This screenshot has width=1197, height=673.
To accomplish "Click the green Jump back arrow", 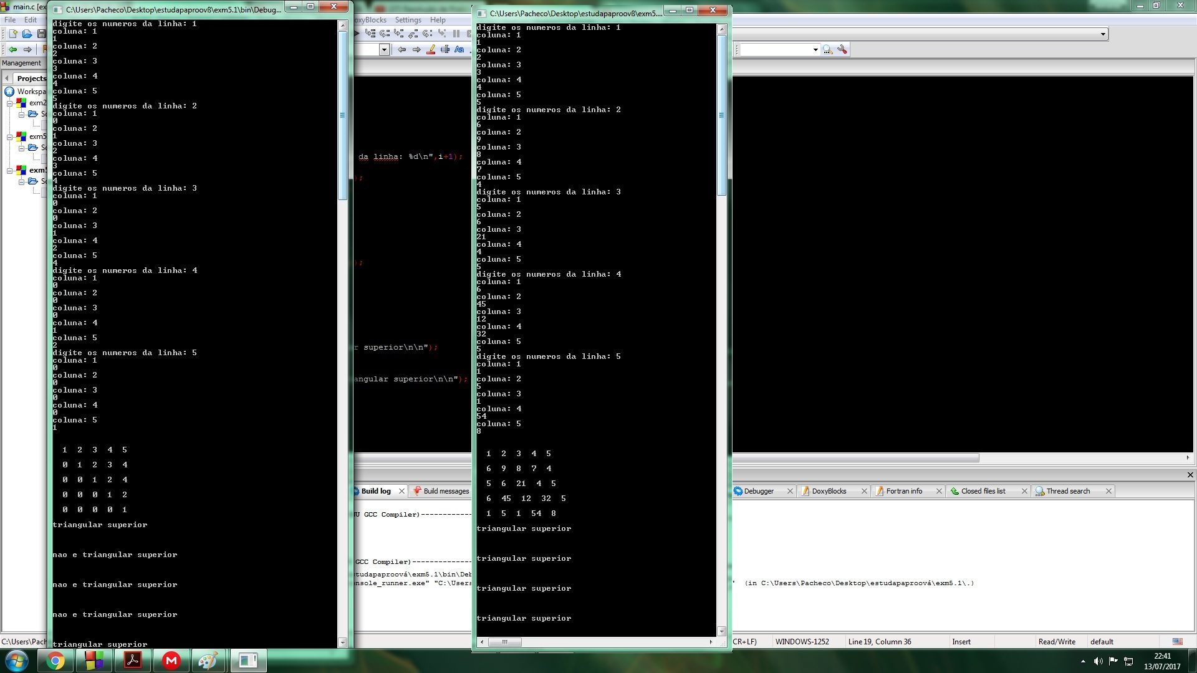I will click(x=12, y=49).
